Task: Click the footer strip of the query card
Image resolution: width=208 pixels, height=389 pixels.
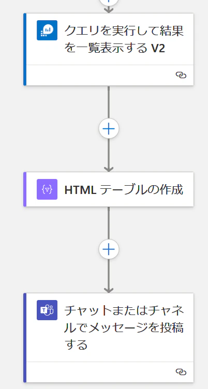Action: 110,75
